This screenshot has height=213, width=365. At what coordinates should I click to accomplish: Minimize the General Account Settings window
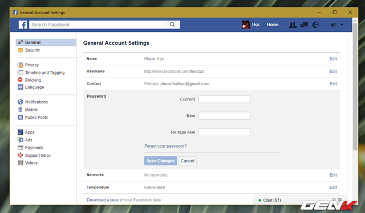tap(319, 12)
